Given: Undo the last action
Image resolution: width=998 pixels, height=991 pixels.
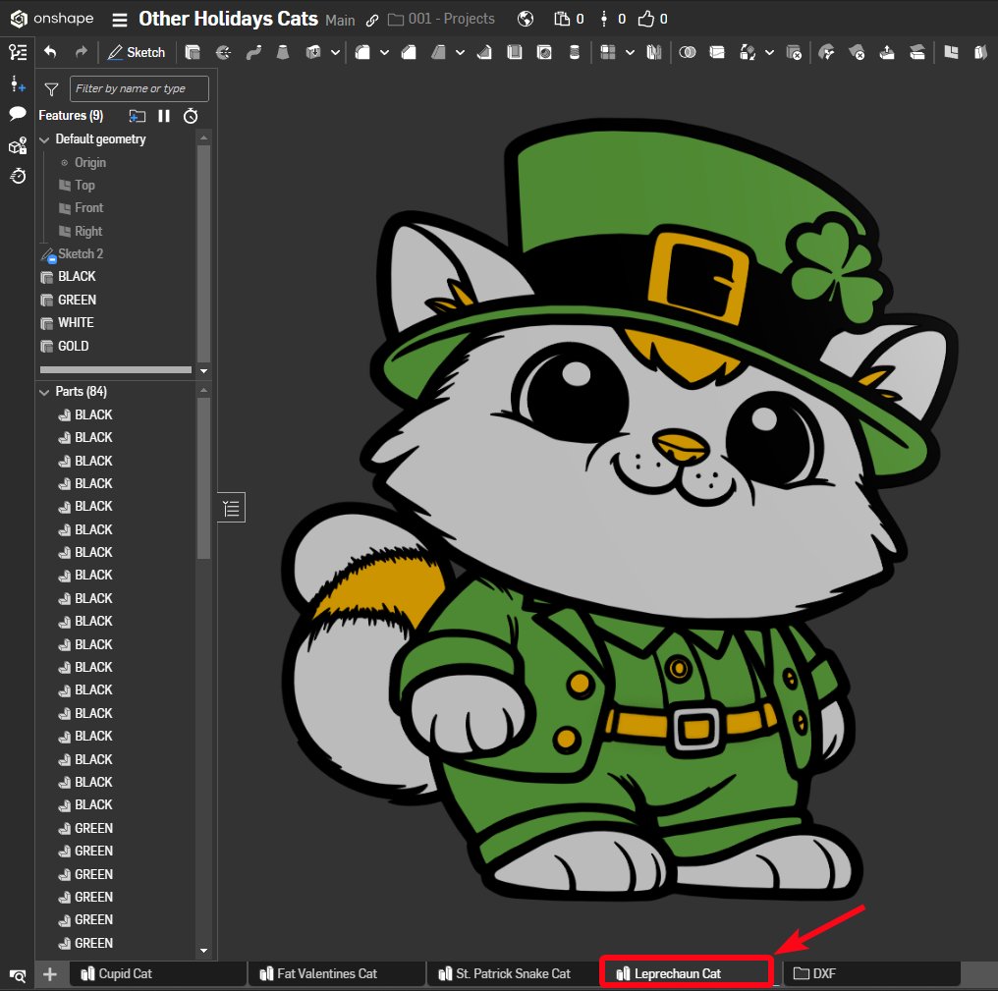Looking at the screenshot, I should click(x=50, y=52).
